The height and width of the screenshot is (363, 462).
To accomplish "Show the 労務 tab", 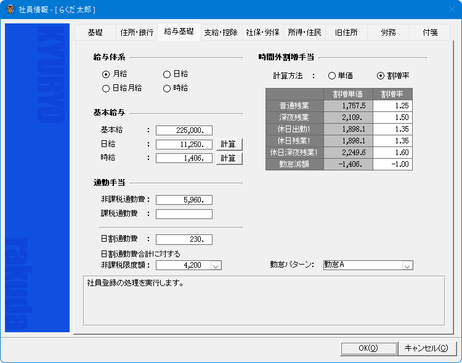I will pyautogui.click(x=388, y=33).
